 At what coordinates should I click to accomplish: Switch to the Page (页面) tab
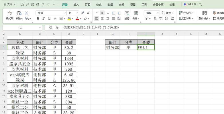click(x=87, y=5)
